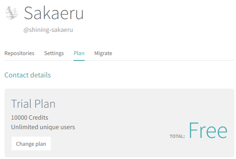Click the @shining-sakaeru handle text
This screenshot has height=159, width=236.
(x=48, y=30)
